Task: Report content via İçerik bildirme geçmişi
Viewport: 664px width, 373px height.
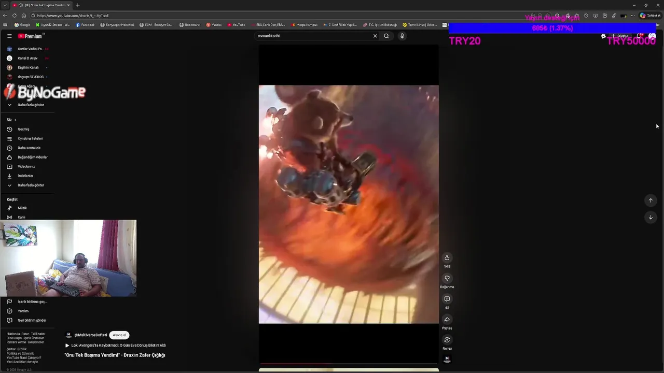Action: (27, 302)
